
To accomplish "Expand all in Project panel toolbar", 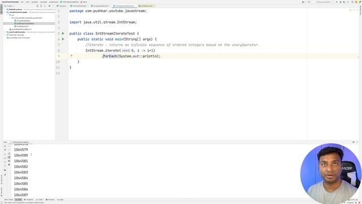I will point(41,6).
